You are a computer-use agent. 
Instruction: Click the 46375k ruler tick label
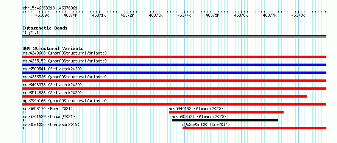(x=212, y=16)
